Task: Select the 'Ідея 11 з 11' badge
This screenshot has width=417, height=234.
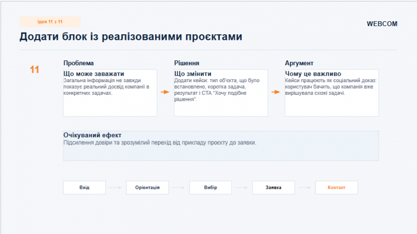Action: pos(50,22)
